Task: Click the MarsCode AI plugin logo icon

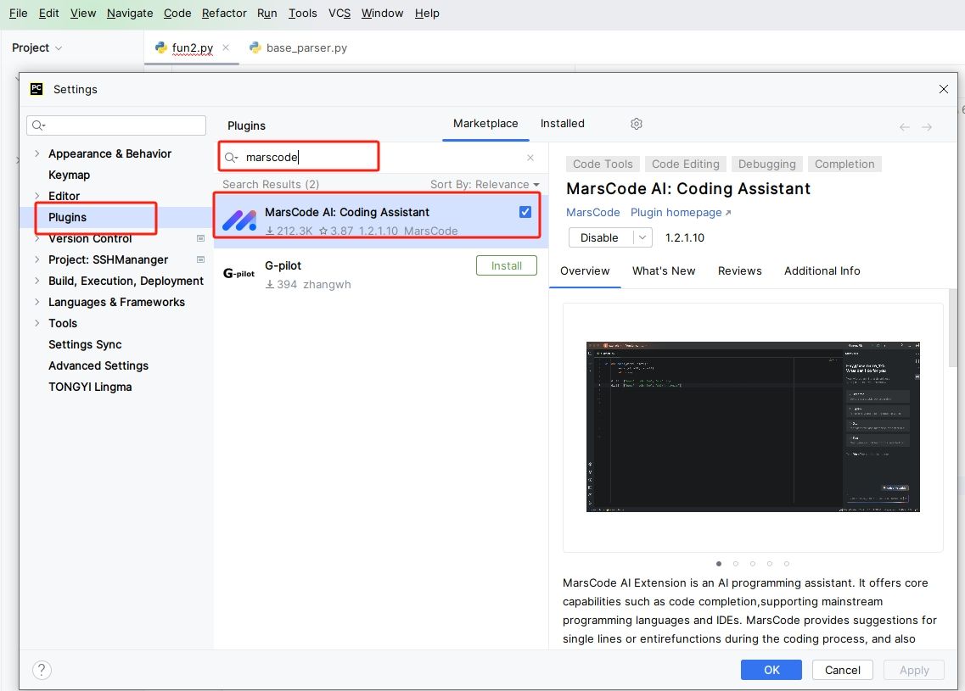Action: [238, 220]
